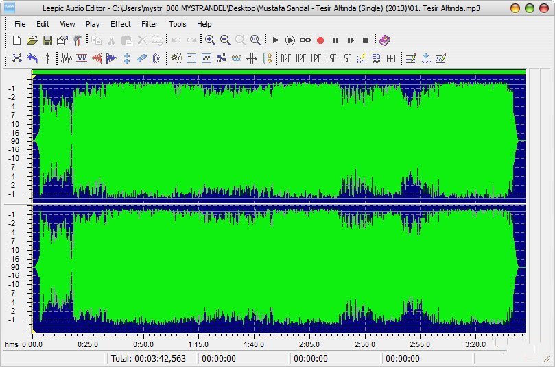
Task: Save the file with floppy disk icon
Action: 47,40
